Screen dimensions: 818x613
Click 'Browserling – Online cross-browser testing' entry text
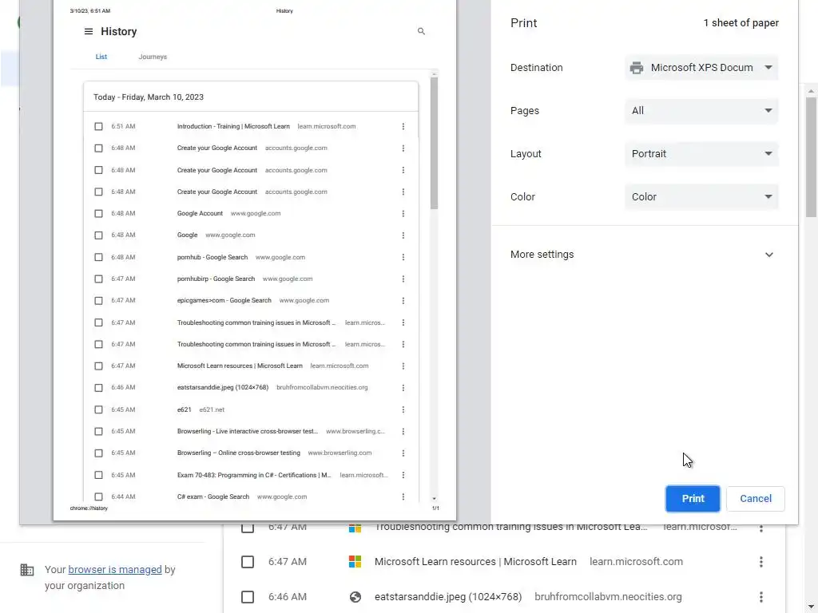238,453
